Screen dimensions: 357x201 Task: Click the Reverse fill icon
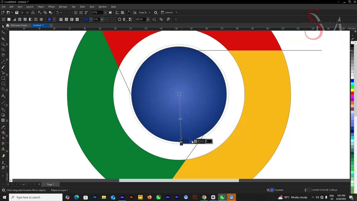[119, 19]
